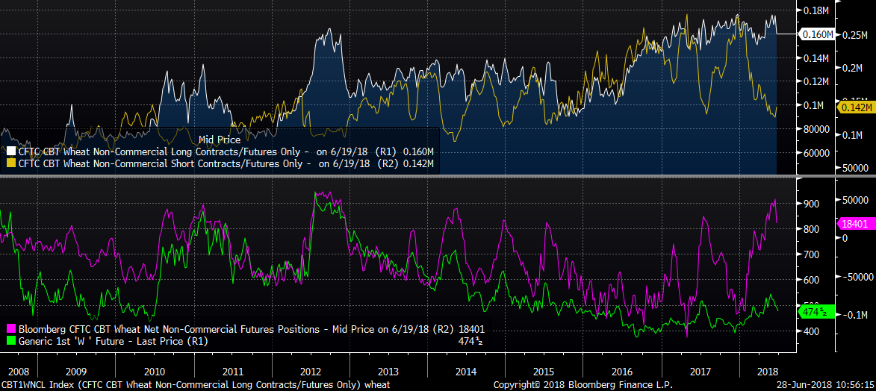
Task: Click the 'Mid Price' heading in the upper legend
Action: pos(219,140)
